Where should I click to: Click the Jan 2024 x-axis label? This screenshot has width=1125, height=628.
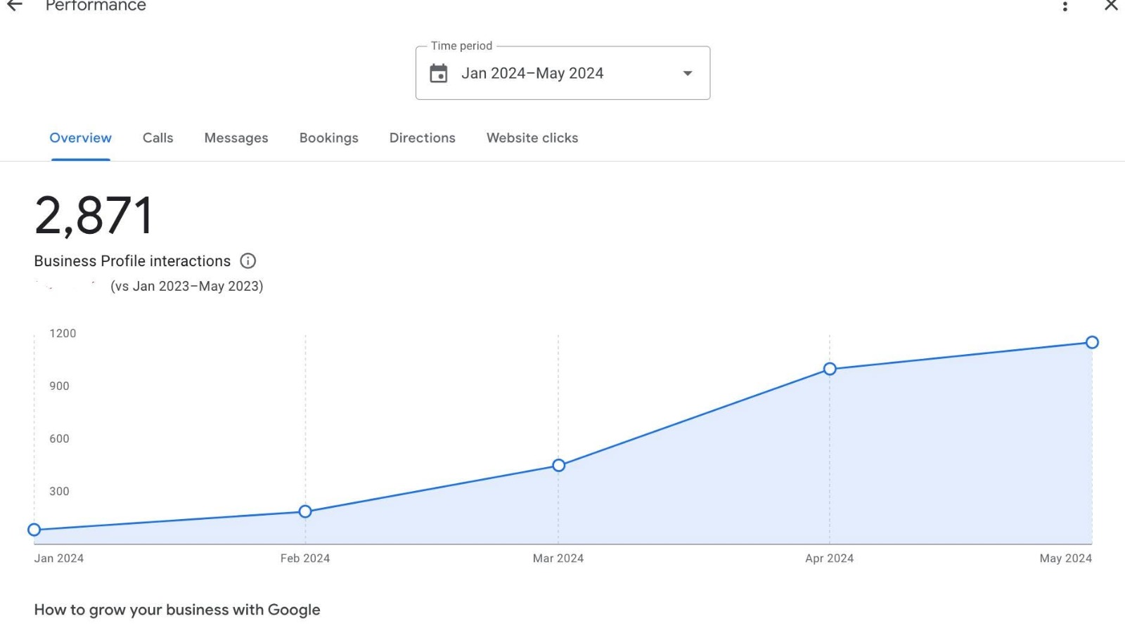[59, 558]
